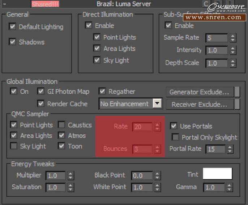The width and height of the screenshot is (248, 205).
Task: Toggle the Use Portals checkbox
Action: point(174,126)
